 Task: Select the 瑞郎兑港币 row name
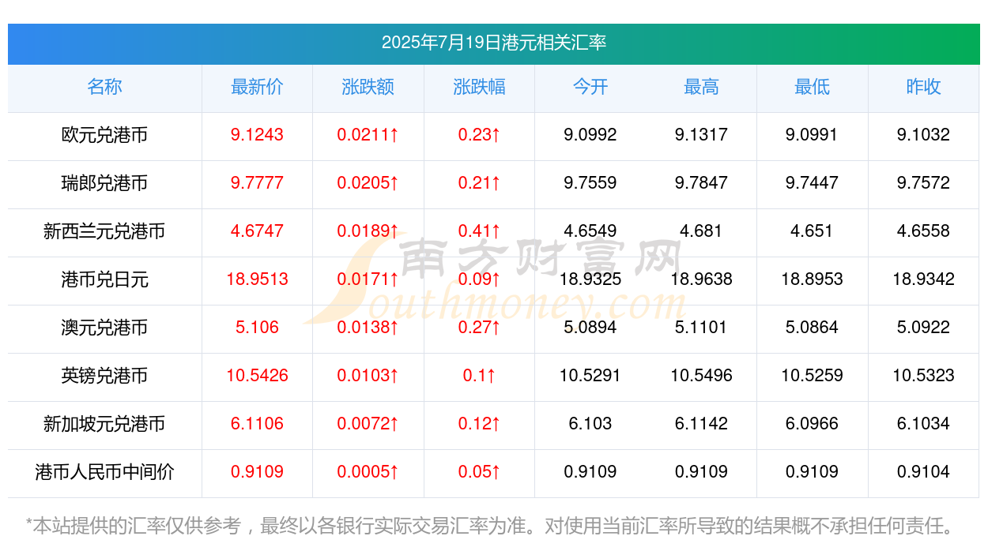104,183
